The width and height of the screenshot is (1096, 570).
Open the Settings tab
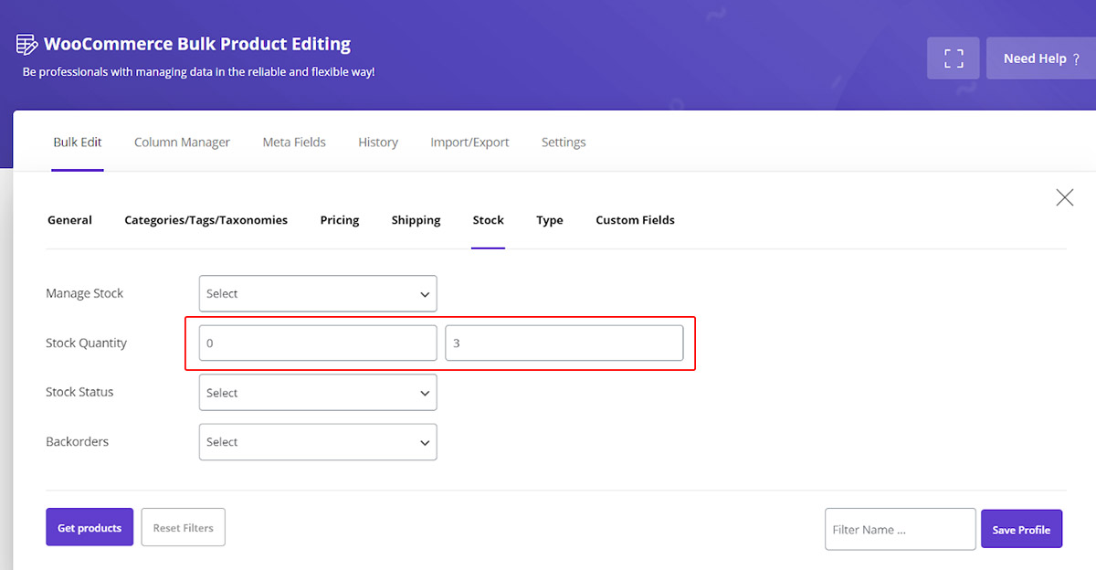tap(564, 142)
